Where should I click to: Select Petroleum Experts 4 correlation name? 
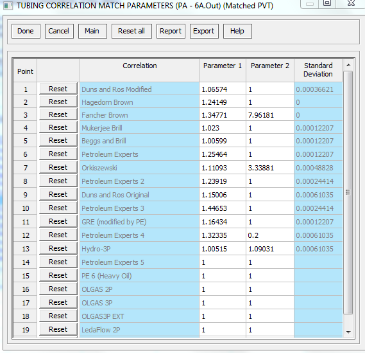(x=139, y=235)
